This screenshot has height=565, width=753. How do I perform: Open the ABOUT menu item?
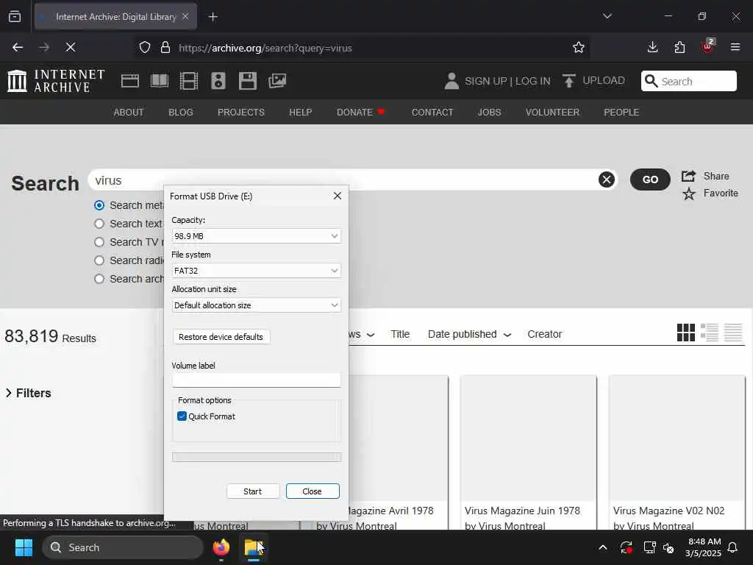[x=128, y=112]
